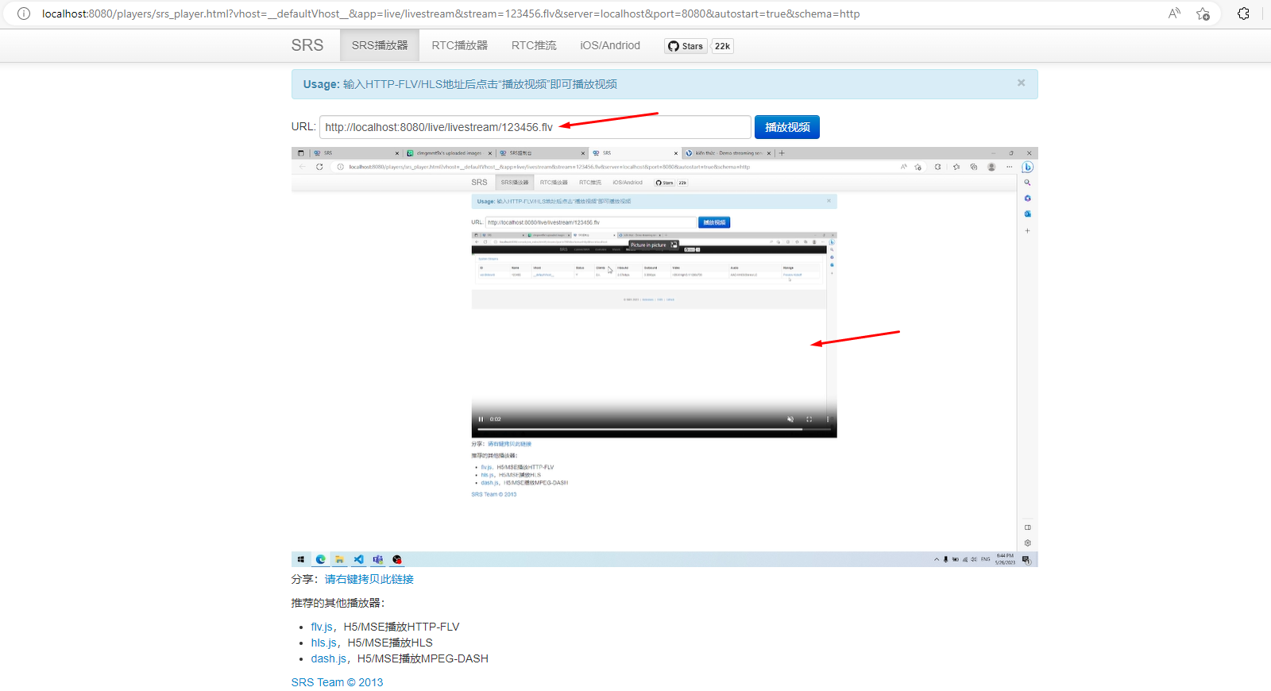Viewport: 1271px width, 691px height.
Task: Select the H5/MSE播放MPEG-DASH description text
Action: click(x=423, y=658)
